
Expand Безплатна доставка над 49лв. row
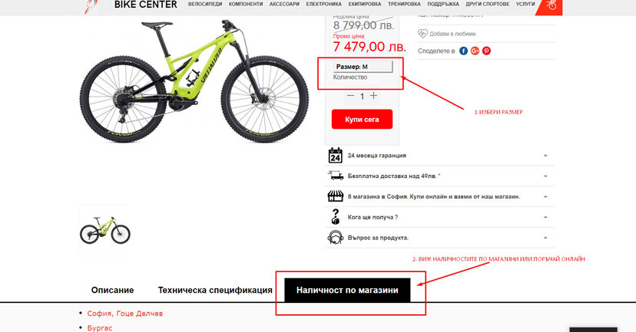pos(439,176)
